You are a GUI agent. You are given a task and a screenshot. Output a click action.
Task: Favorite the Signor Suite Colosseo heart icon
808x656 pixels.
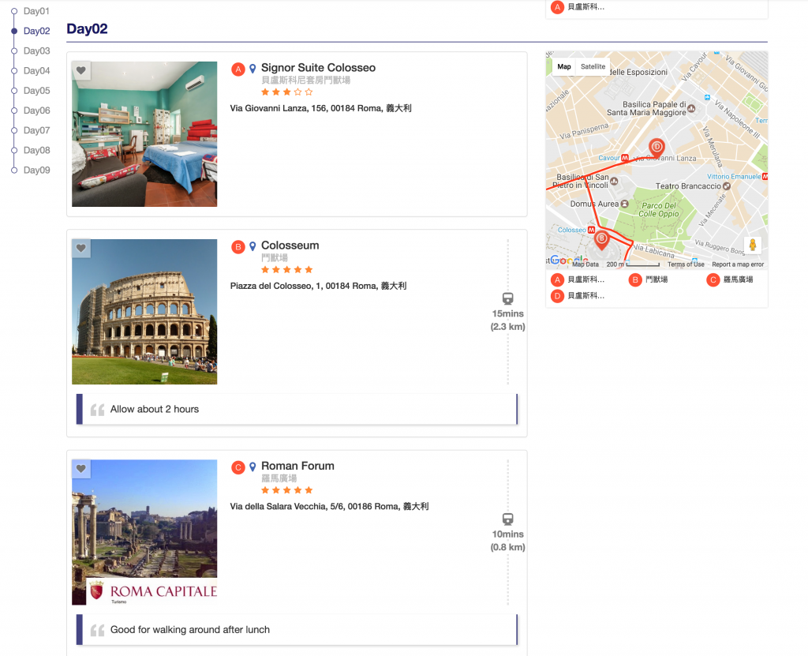coord(81,71)
